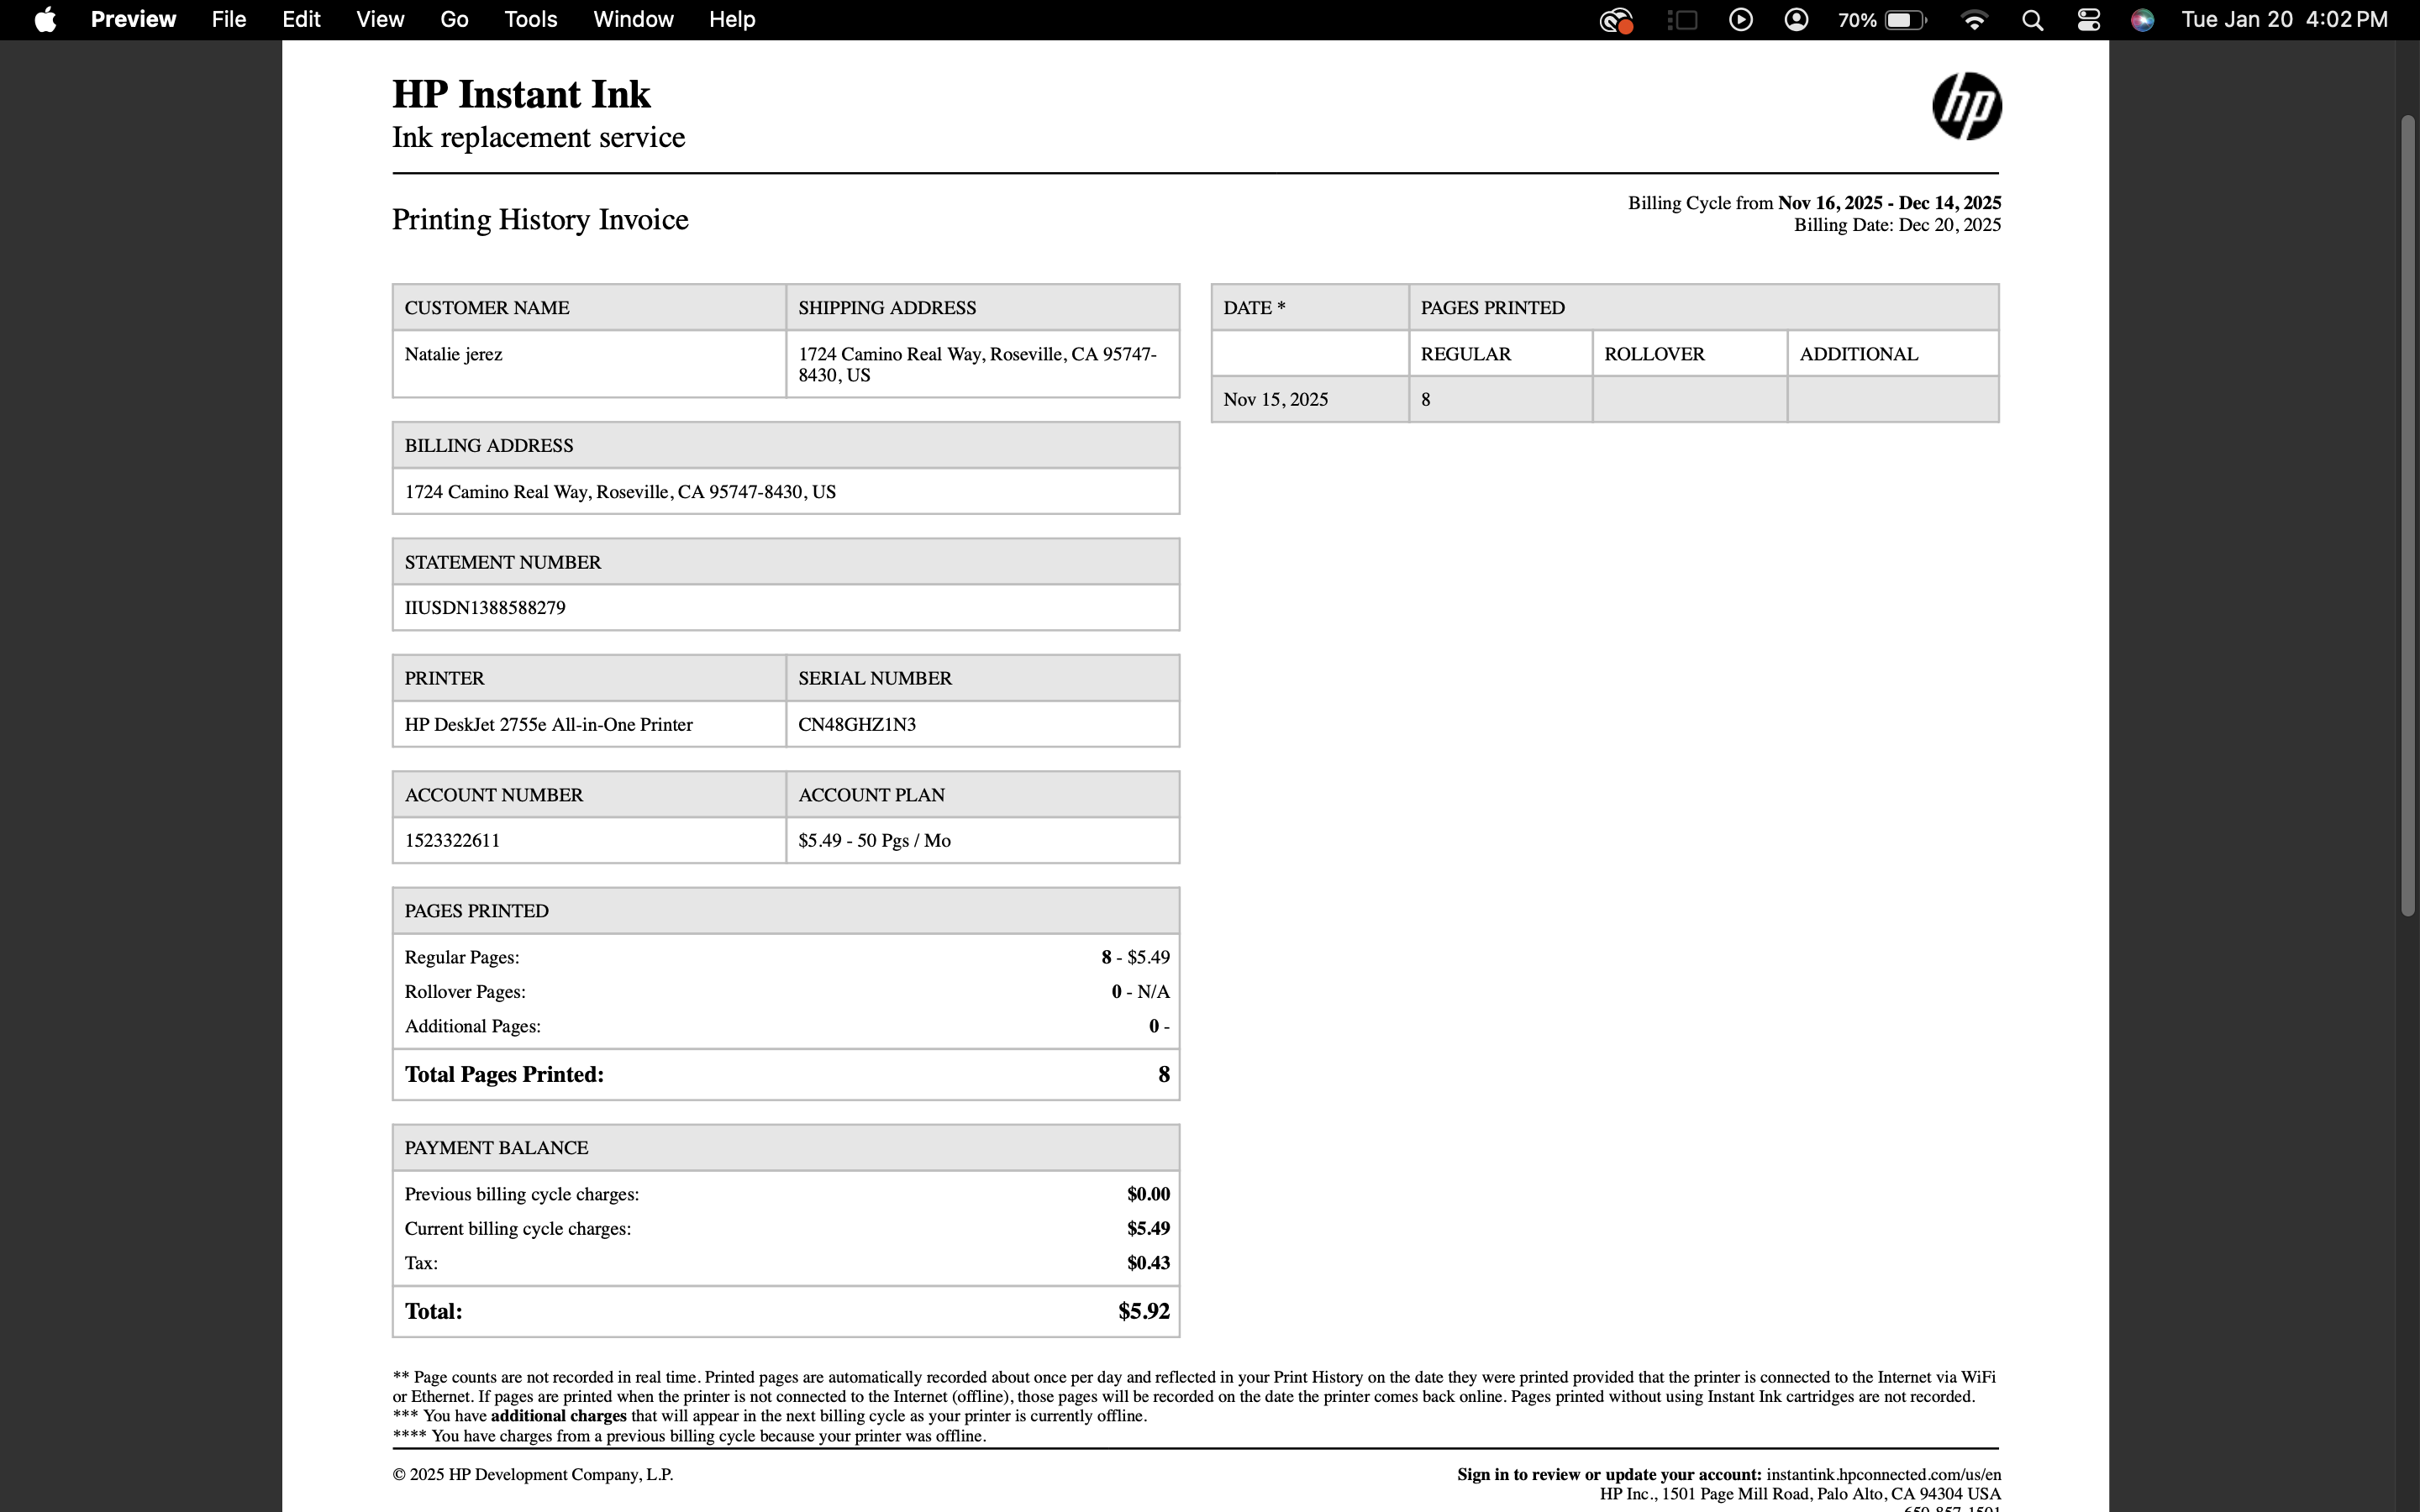The height and width of the screenshot is (1512, 2420).
Task: Open the Tools menu
Action: point(530,20)
